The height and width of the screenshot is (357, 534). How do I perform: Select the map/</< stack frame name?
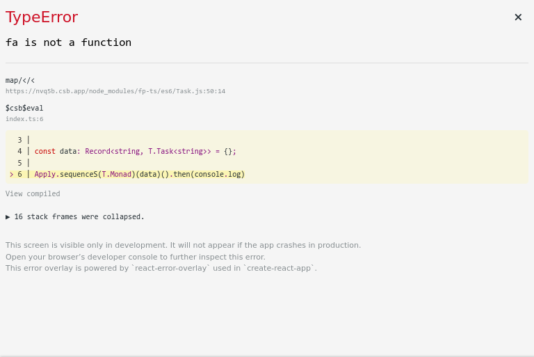click(x=20, y=81)
